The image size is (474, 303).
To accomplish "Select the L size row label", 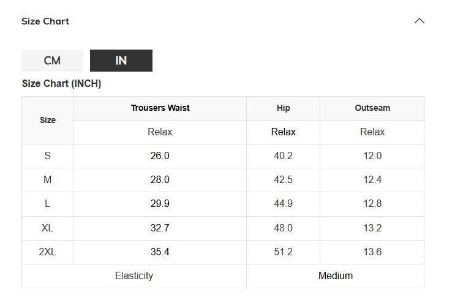I will click(x=47, y=204).
